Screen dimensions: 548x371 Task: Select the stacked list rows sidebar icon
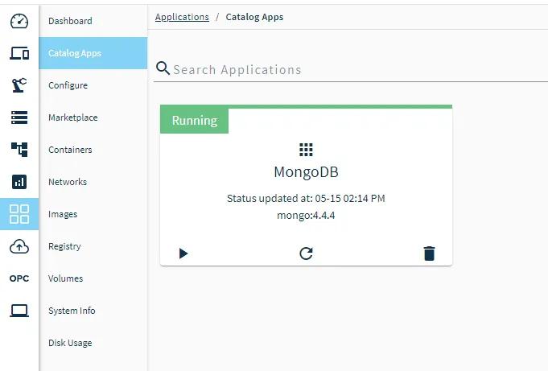pos(19,117)
